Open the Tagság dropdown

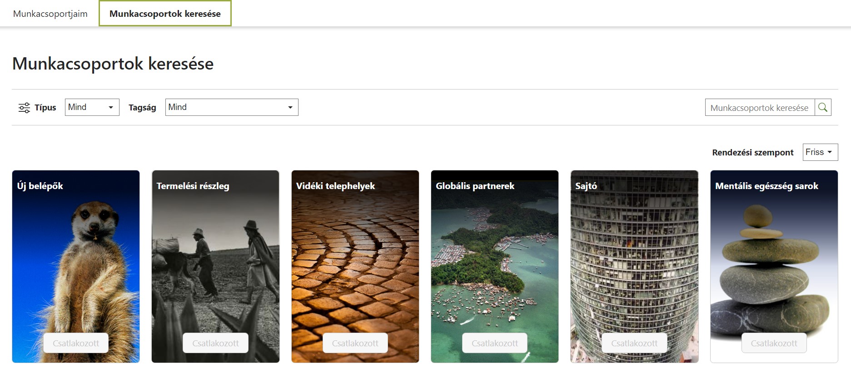[232, 107]
